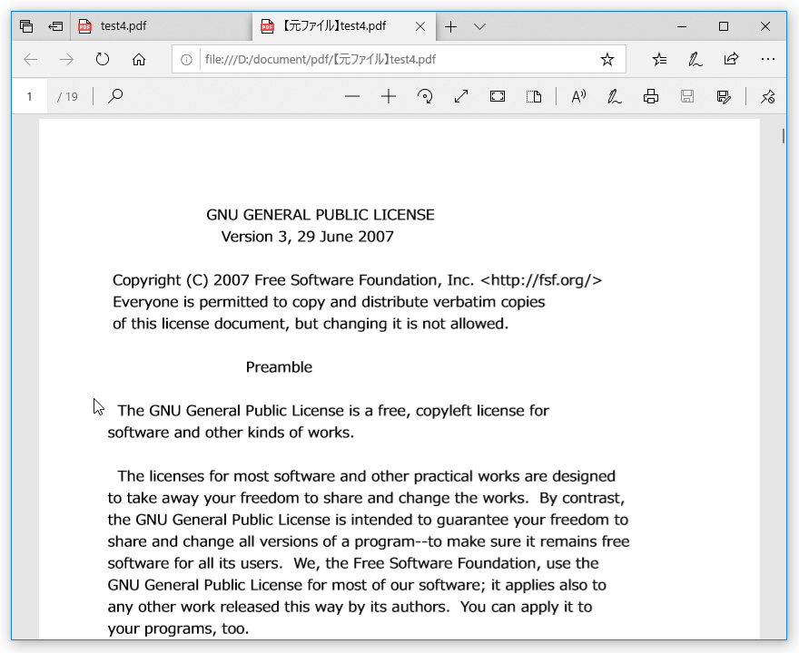The image size is (799, 653).
Task: Rotate the PDF page
Action: point(425,96)
